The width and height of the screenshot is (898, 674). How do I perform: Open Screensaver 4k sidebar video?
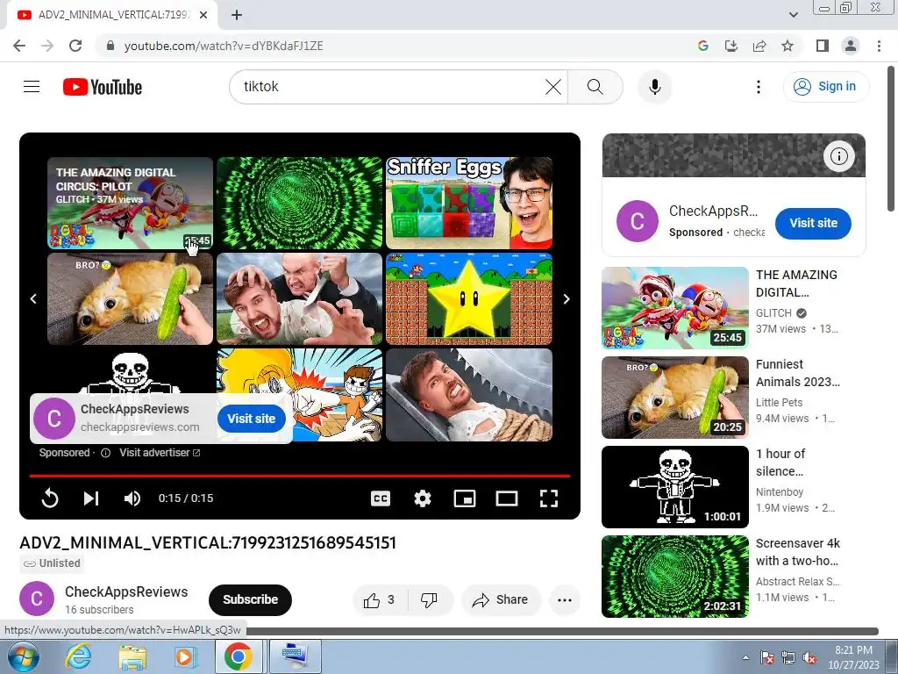click(x=675, y=577)
